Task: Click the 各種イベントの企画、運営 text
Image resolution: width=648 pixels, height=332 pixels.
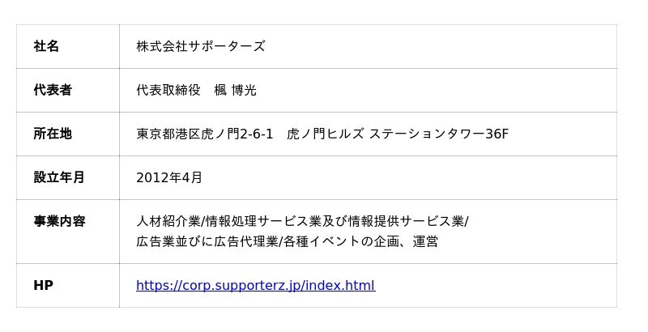Action: [x=360, y=241]
